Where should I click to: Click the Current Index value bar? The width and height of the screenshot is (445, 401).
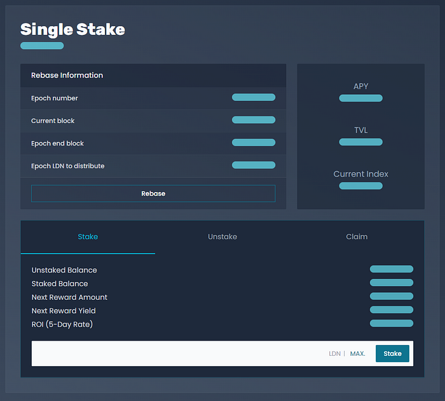pyautogui.click(x=360, y=186)
